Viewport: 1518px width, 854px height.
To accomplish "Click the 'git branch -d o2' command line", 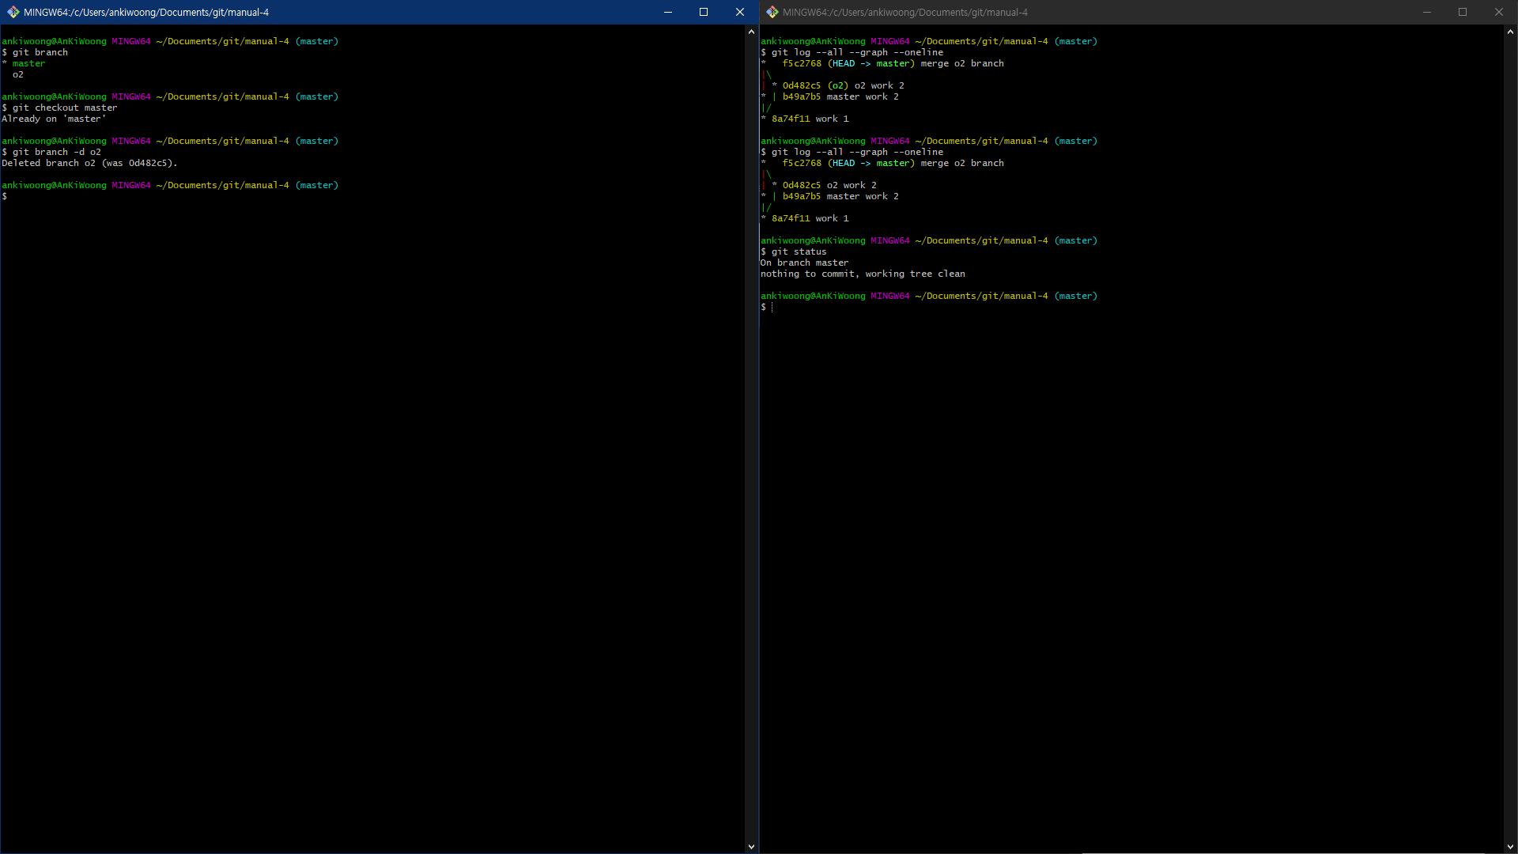I will (x=56, y=152).
